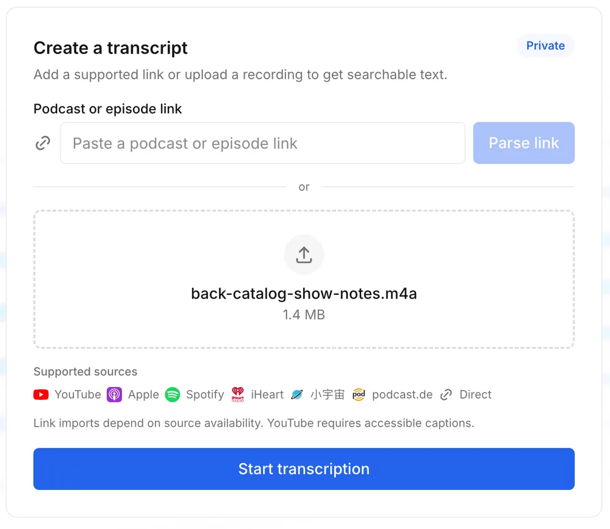Click the Direct link chain icon
The width and height of the screenshot is (610, 529).
(447, 394)
